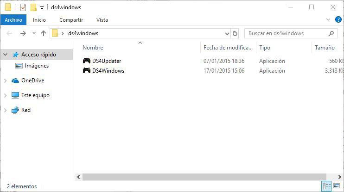344x192 pixels.
Task: Sort files by the Nombre column header
Action: [93, 48]
